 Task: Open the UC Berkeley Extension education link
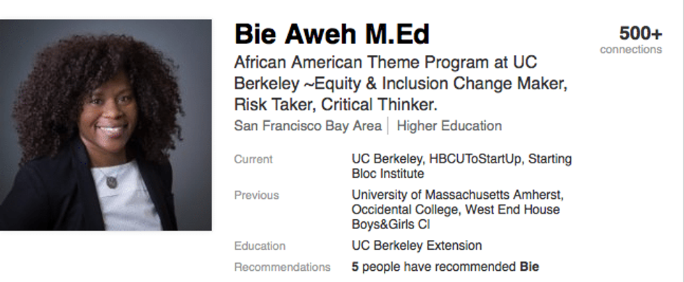tap(417, 246)
